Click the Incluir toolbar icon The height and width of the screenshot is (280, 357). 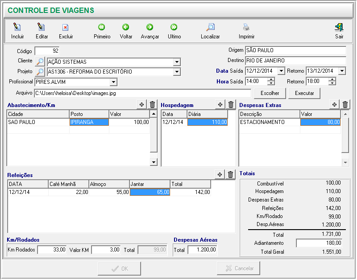[x=17, y=27]
